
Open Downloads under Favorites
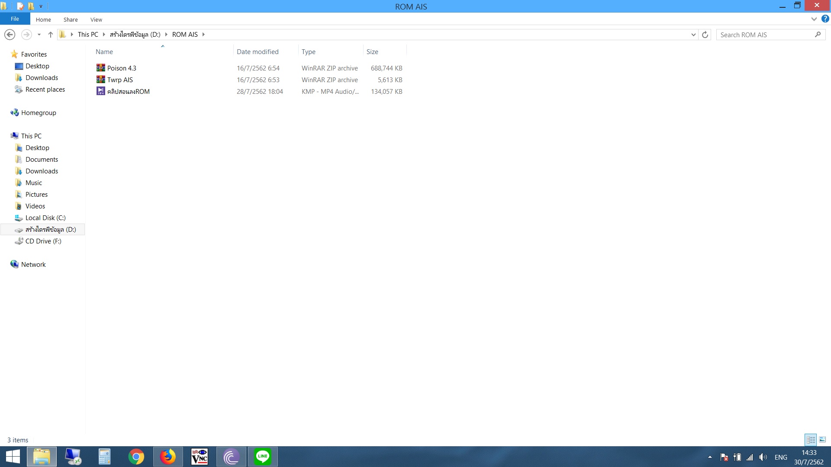click(42, 78)
